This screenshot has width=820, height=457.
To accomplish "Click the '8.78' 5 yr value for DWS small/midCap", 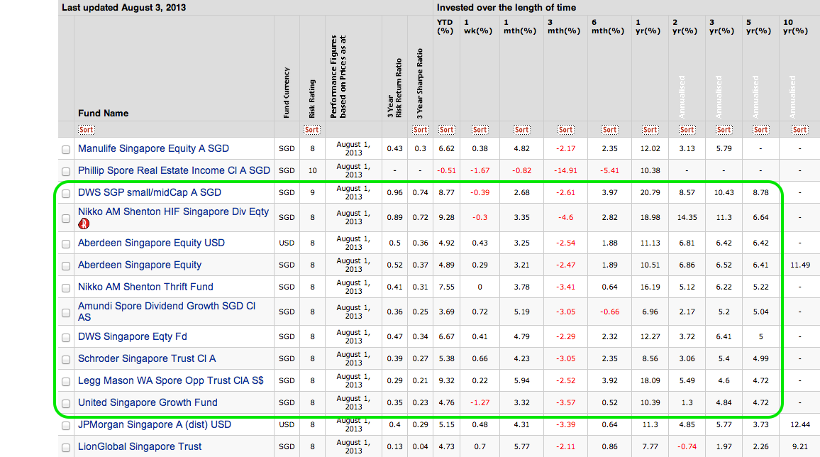I will (x=760, y=192).
